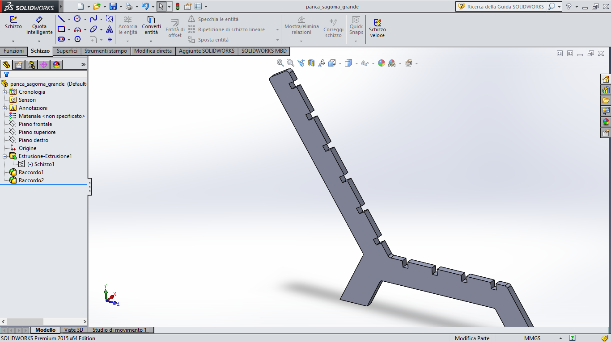Screen dimensions: 611x342
Task: Click the New document icon
Action: coord(81,6)
